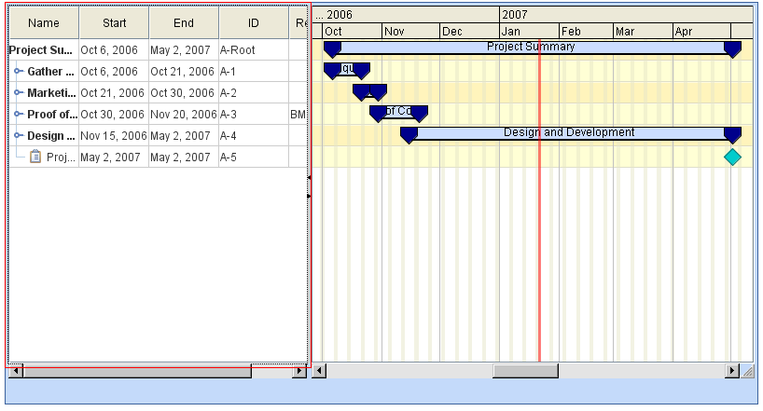Click the clipboard icon beside the Proj... task
The image size is (763, 411).
click(35, 158)
